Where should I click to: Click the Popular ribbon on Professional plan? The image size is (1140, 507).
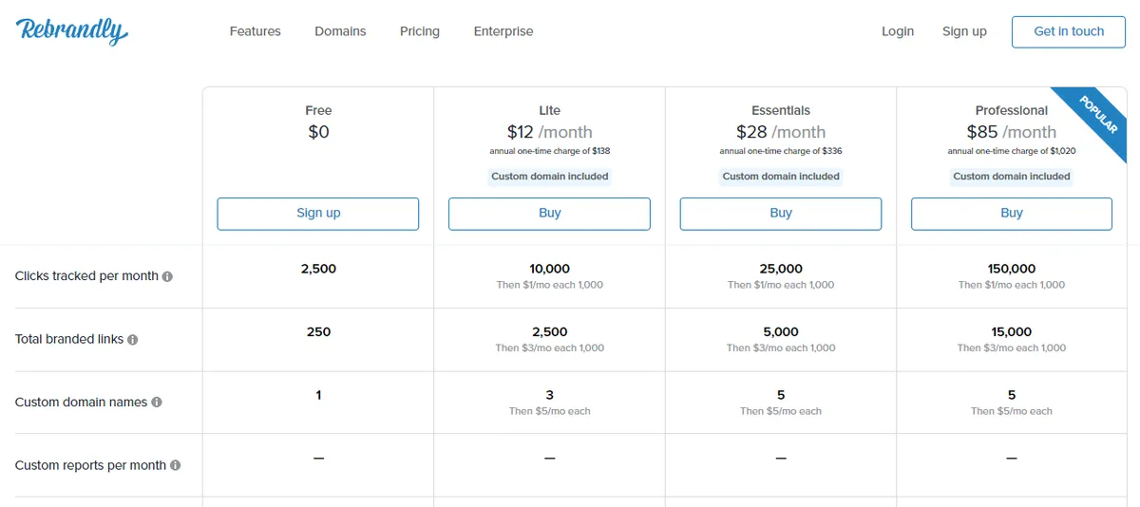click(x=1098, y=115)
